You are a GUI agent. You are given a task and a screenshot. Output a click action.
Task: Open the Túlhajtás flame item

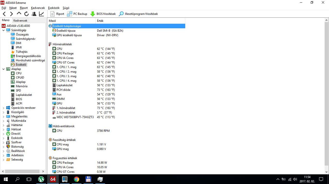point(22,52)
